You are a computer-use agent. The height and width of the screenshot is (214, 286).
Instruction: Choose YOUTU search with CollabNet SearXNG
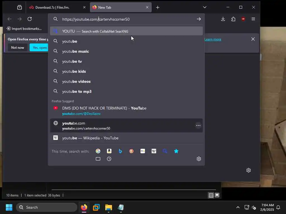click(x=126, y=31)
